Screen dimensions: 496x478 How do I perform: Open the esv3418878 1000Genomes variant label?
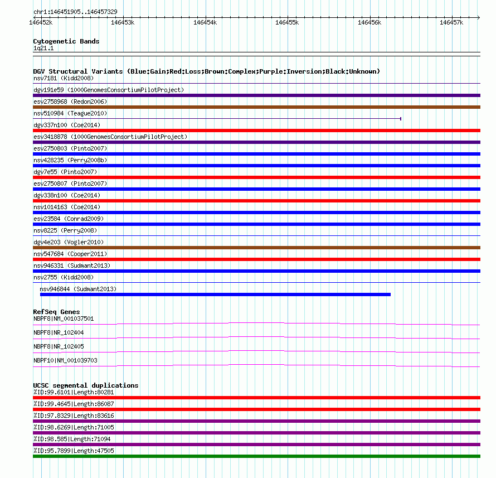point(110,137)
